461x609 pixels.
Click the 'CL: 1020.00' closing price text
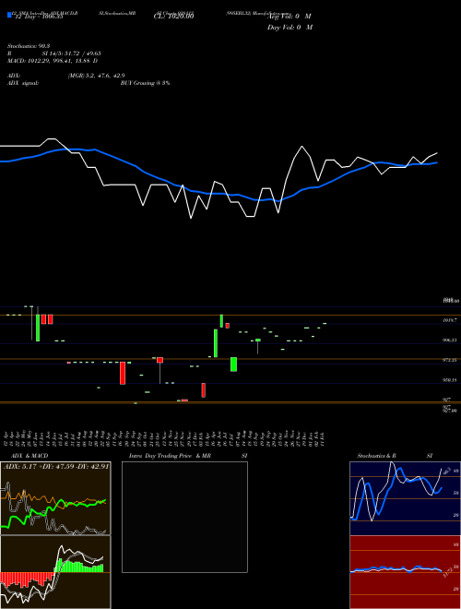pyautogui.click(x=173, y=17)
